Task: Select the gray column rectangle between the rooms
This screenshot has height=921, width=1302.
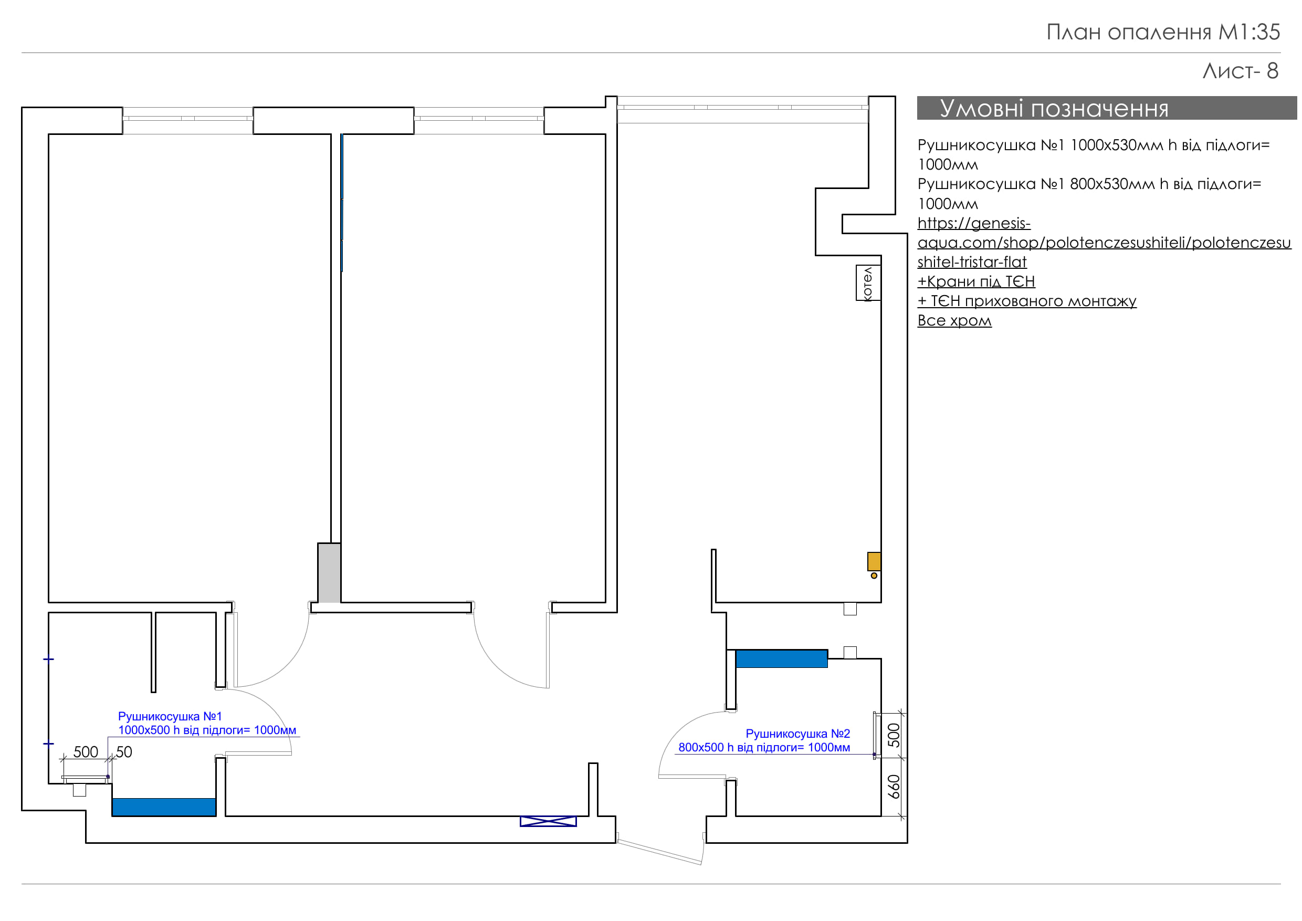Action: click(x=329, y=573)
